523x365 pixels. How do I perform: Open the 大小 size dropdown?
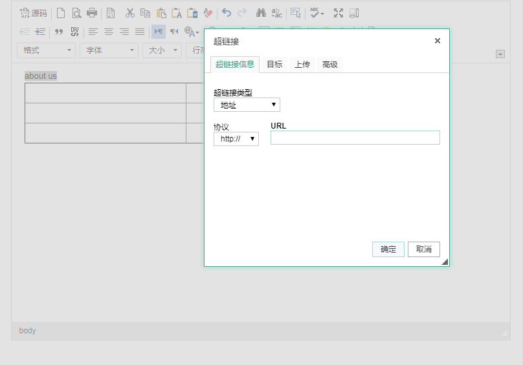162,50
